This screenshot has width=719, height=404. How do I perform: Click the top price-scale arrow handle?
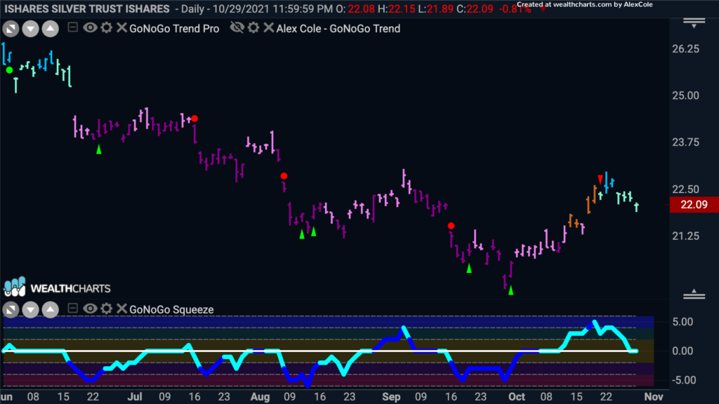(x=694, y=23)
